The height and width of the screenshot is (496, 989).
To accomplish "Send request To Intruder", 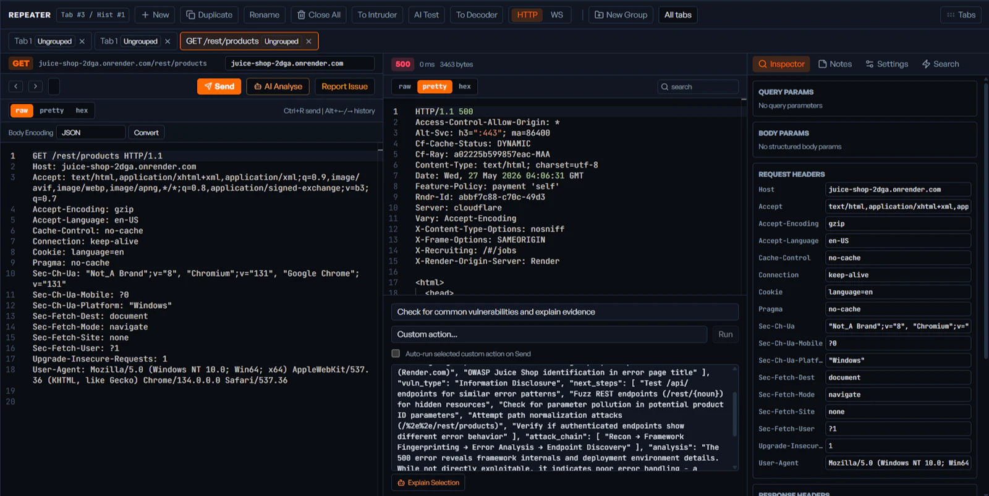I will 377,15.
